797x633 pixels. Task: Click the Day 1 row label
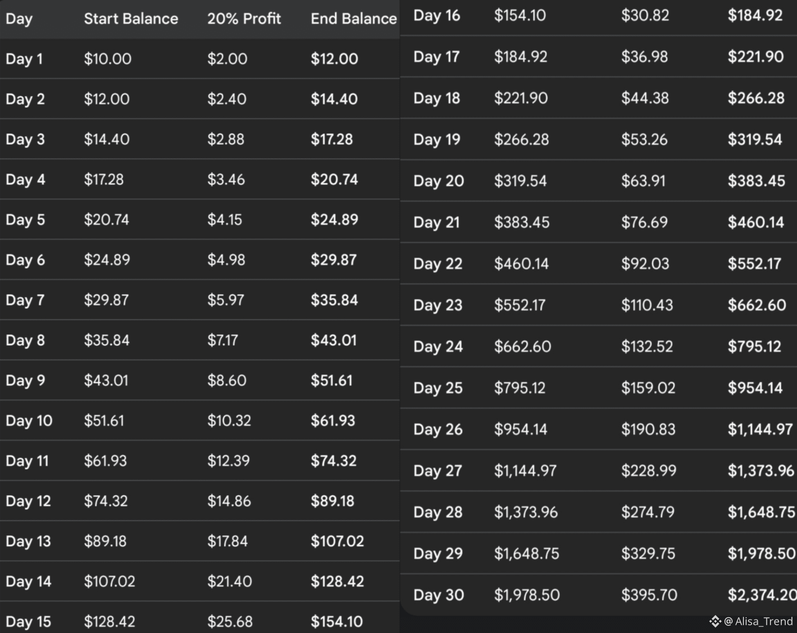tap(24, 59)
